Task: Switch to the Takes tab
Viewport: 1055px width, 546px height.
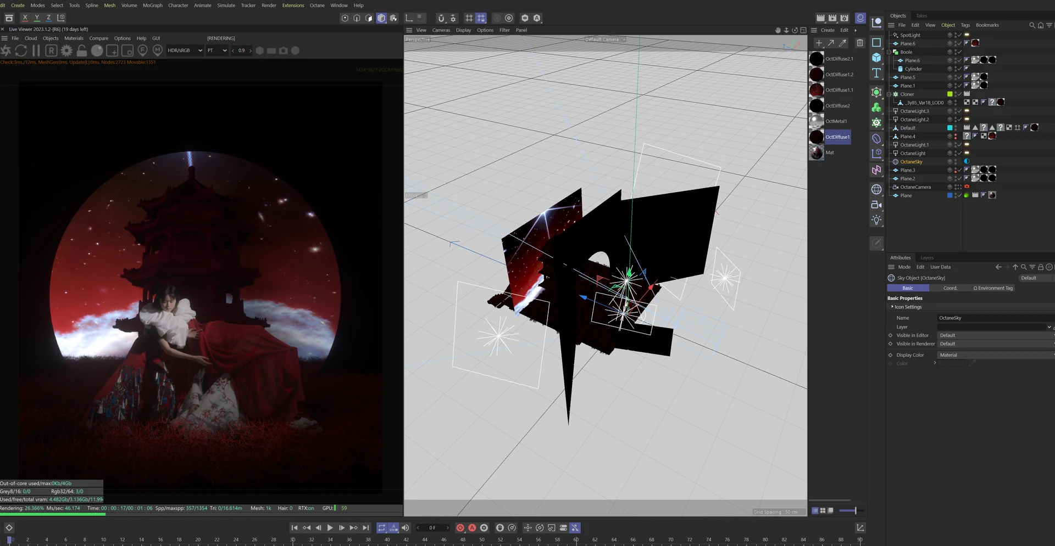Action: [x=921, y=16]
